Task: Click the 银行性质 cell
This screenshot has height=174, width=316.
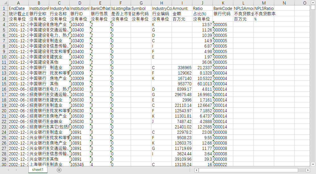Action: pos(100,14)
